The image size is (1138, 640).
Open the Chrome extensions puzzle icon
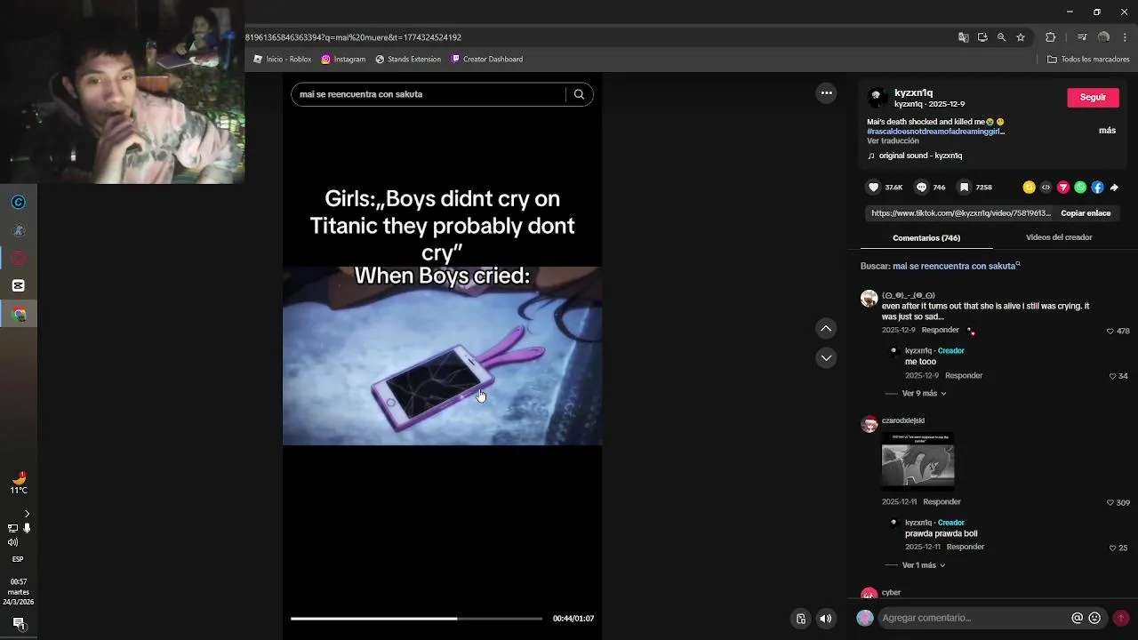pos(1050,37)
